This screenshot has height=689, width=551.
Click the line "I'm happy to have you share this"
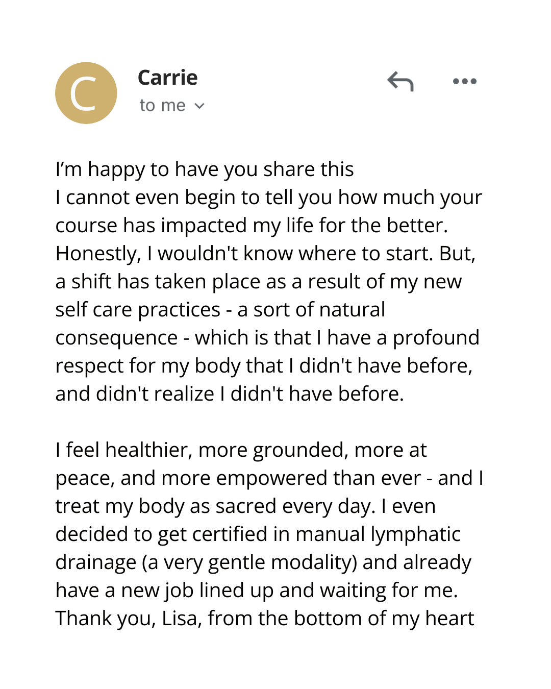coord(205,169)
